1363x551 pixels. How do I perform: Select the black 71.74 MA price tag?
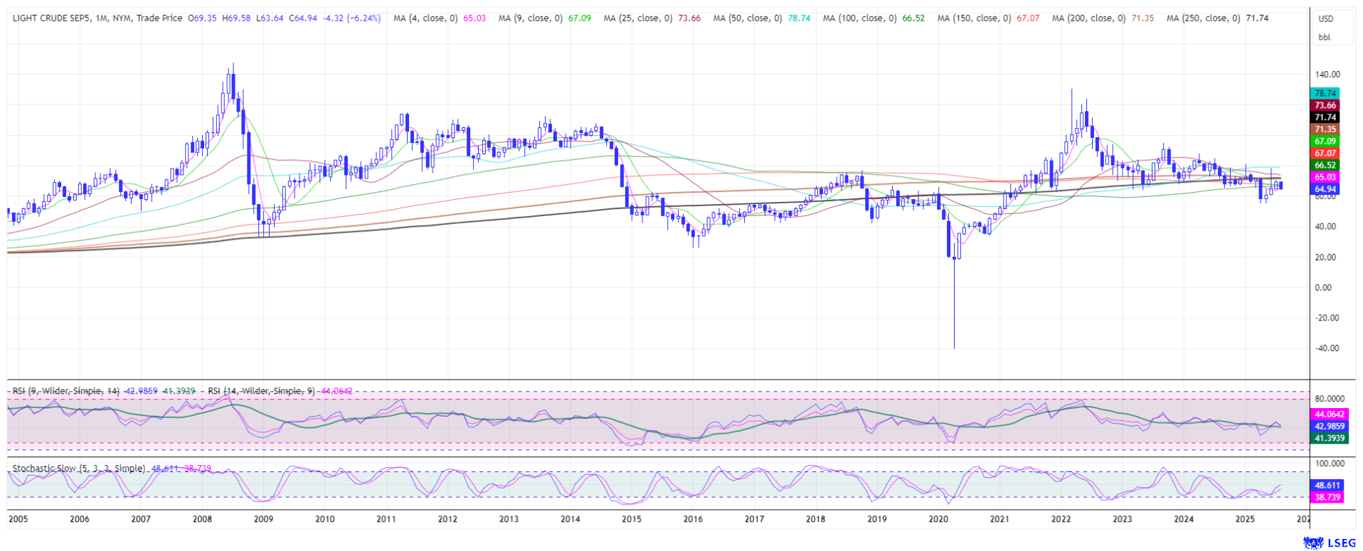pyautogui.click(x=1325, y=117)
